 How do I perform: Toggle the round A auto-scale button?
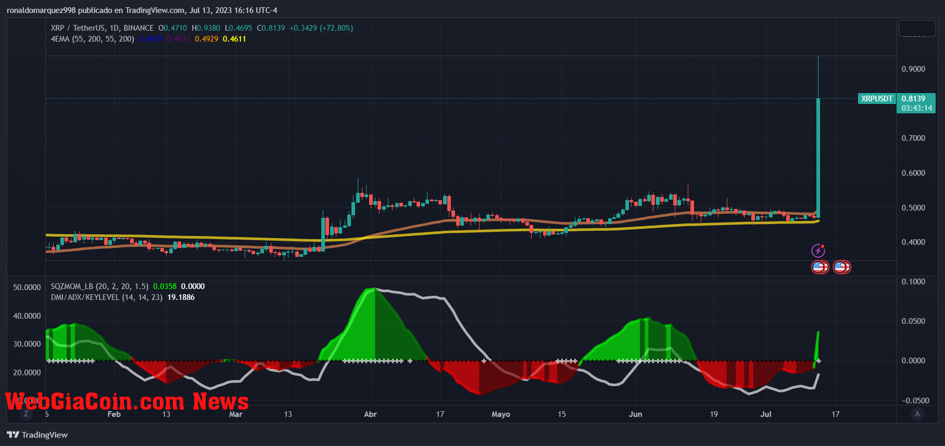(x=917, y=414)
